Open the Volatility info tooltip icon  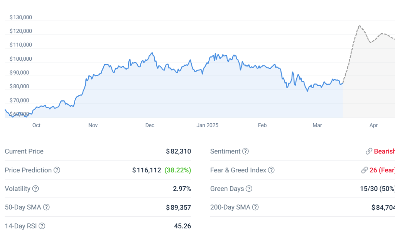click(35, 189)
